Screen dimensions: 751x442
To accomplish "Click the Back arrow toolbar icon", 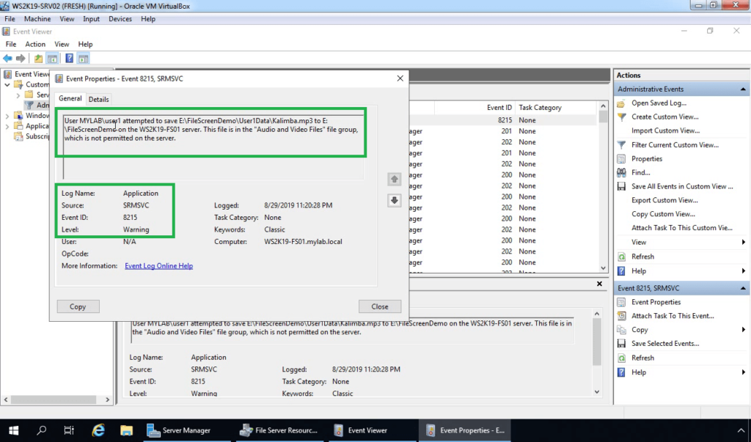I will point(7,59).
